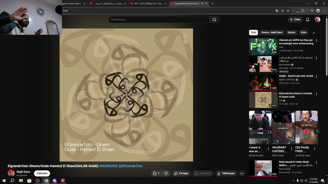This screenshot has width=328, height=184.
Task: Subscribe with the S'abonner button
Action: click(42, 173)
